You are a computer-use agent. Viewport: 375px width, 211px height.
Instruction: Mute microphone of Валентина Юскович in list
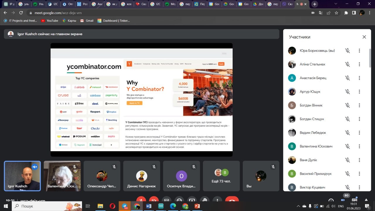pyautogui.click(x=347, y=146)
